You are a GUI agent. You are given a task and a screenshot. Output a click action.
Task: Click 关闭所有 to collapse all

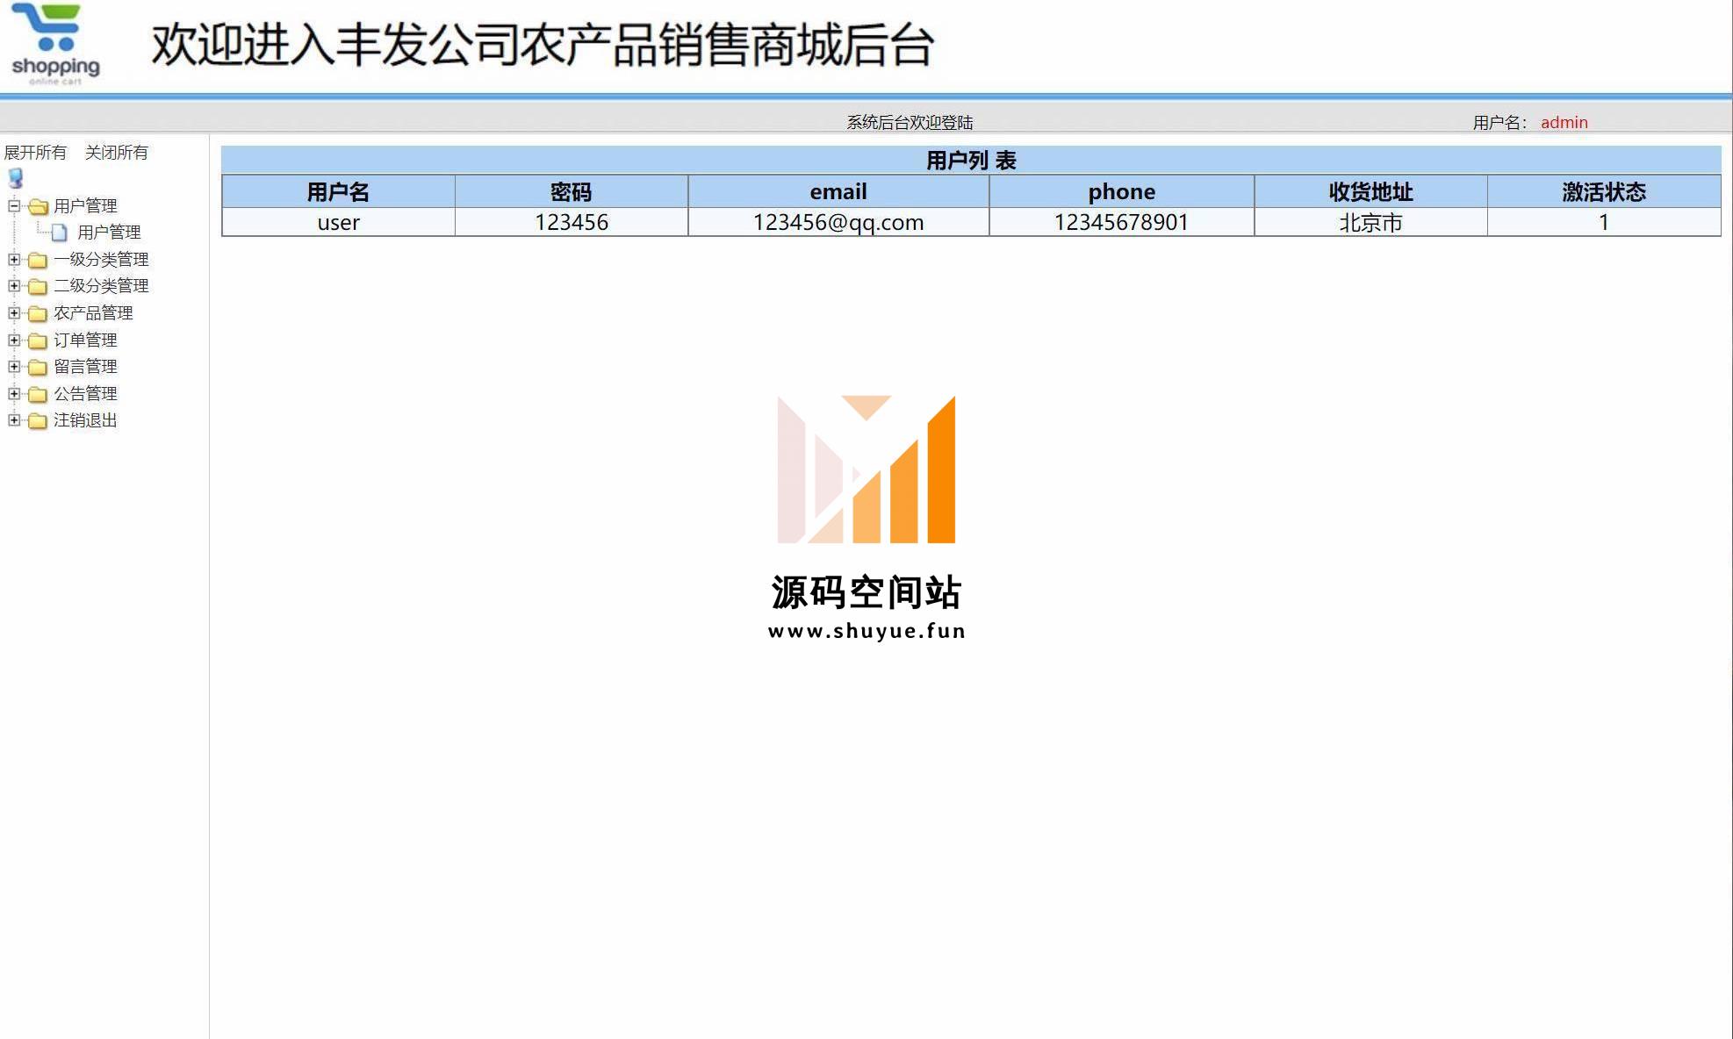pos(117,153)
